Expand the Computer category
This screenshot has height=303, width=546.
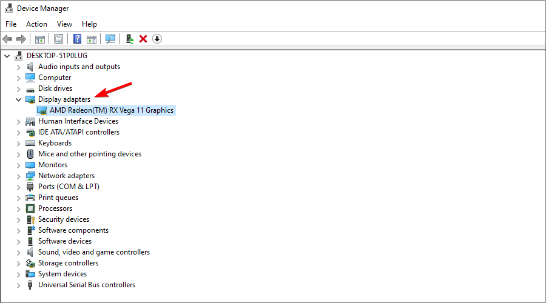click(x=18, y=78)
